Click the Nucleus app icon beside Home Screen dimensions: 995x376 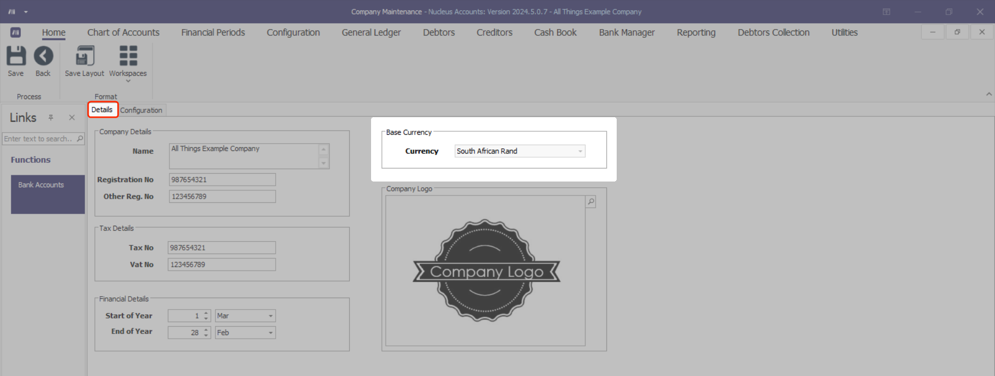(16, 32)
